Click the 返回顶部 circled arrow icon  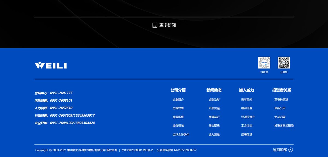coord(291,150)
